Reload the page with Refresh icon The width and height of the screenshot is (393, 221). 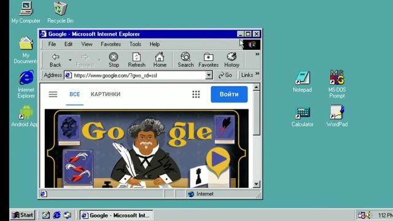pos(136,60)
